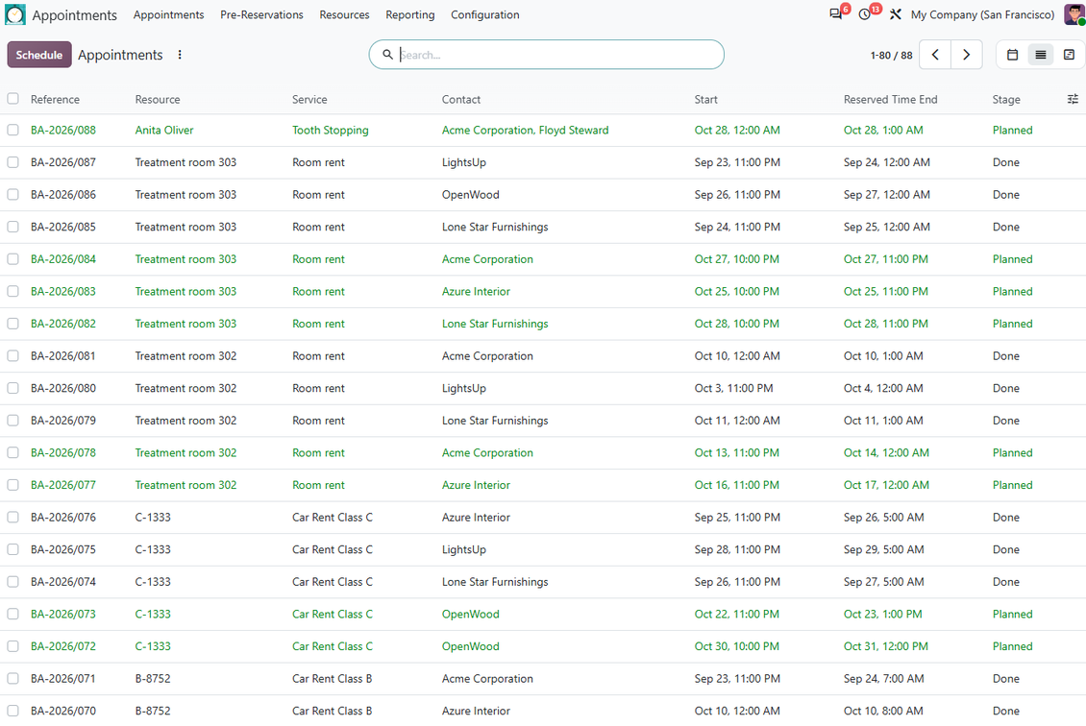Image resolution: width=1086 pixels, height=726 pixels.
Task: Sort by the Resource column header
Action: pyautogui.click(x=158, y=100)
